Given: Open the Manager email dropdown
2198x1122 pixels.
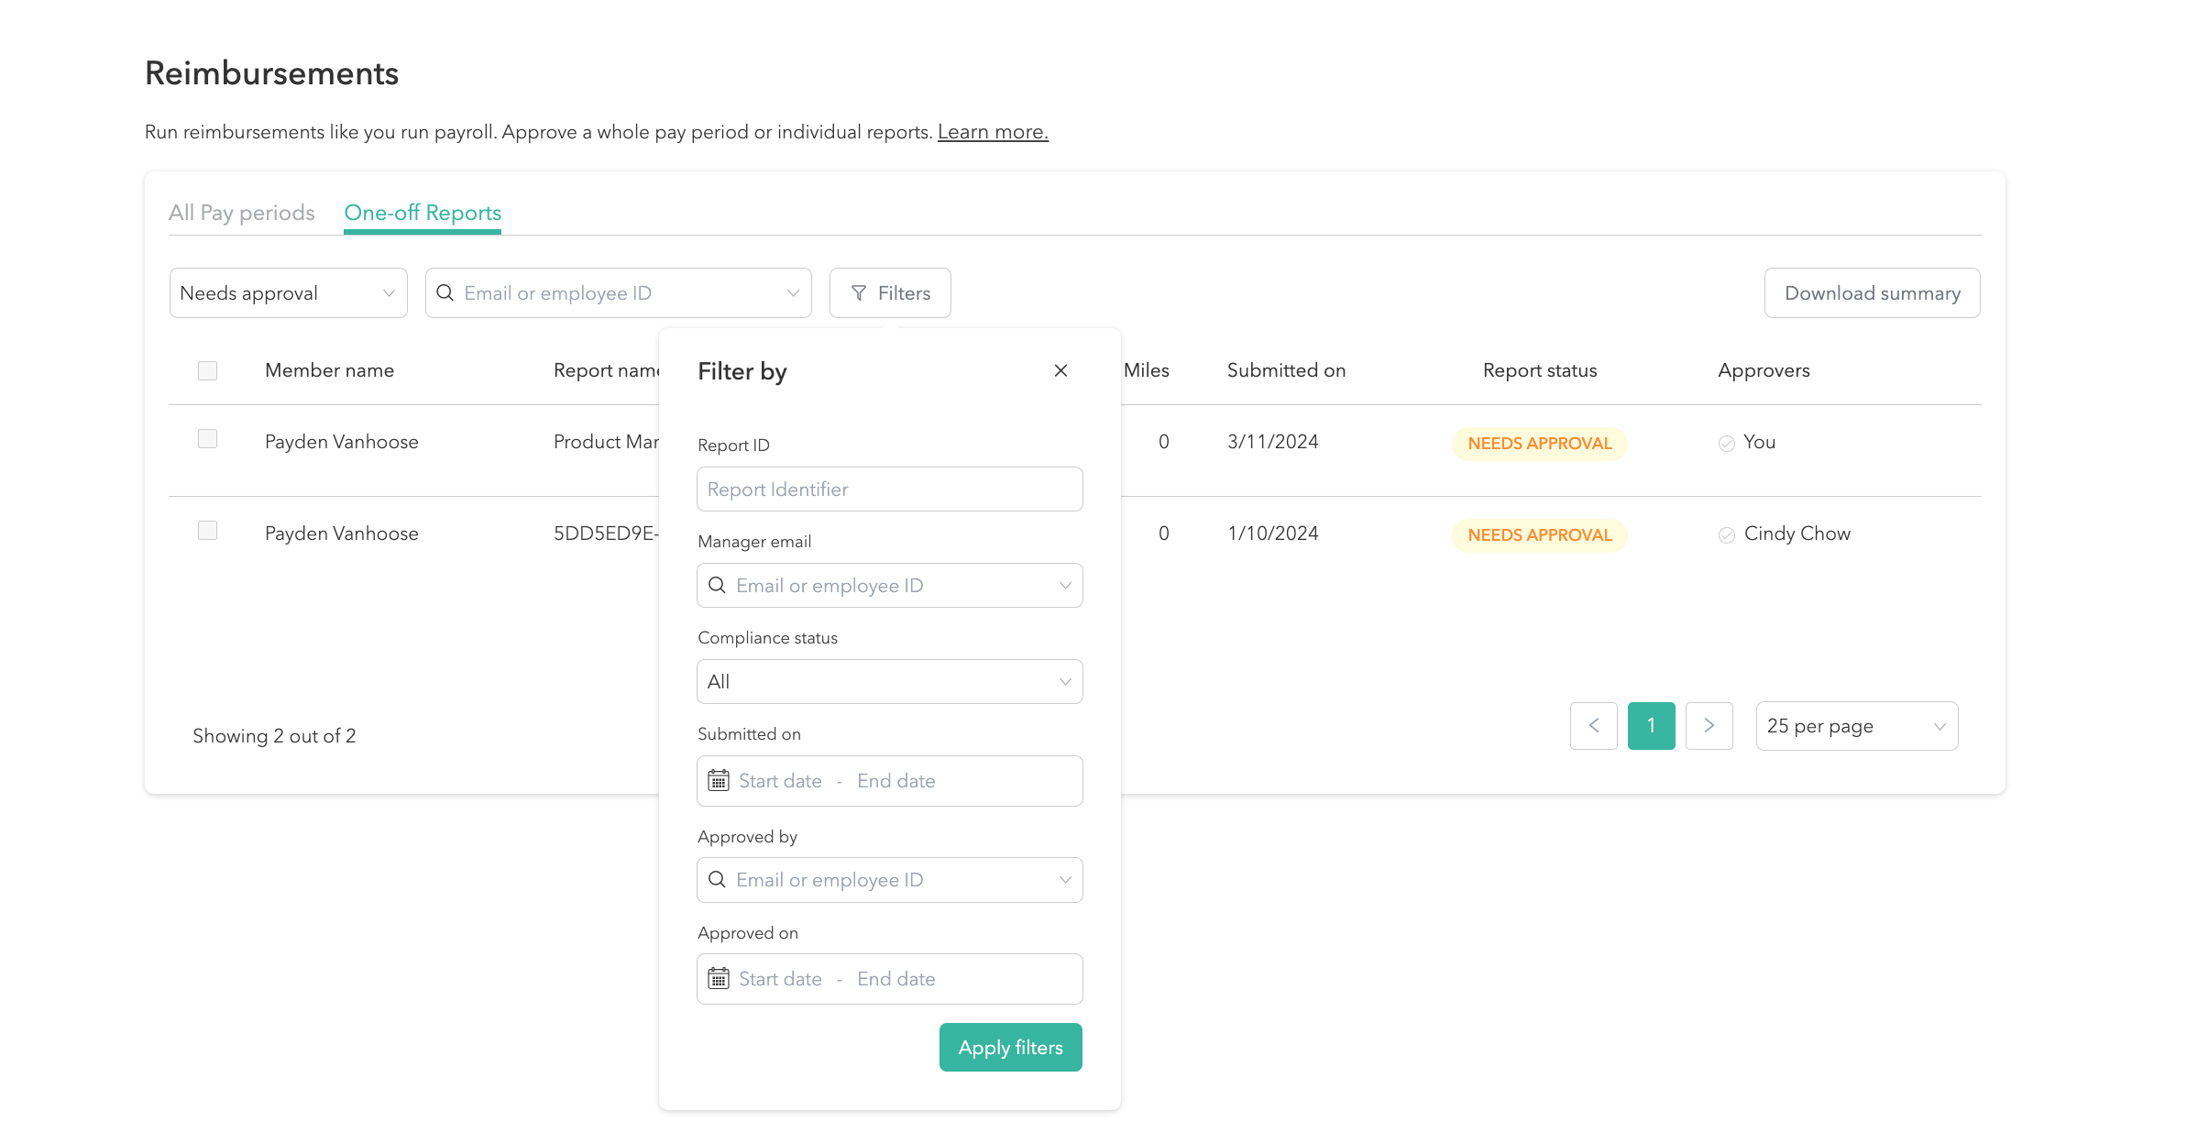Looking at the screenshot, I should point(890,585).
